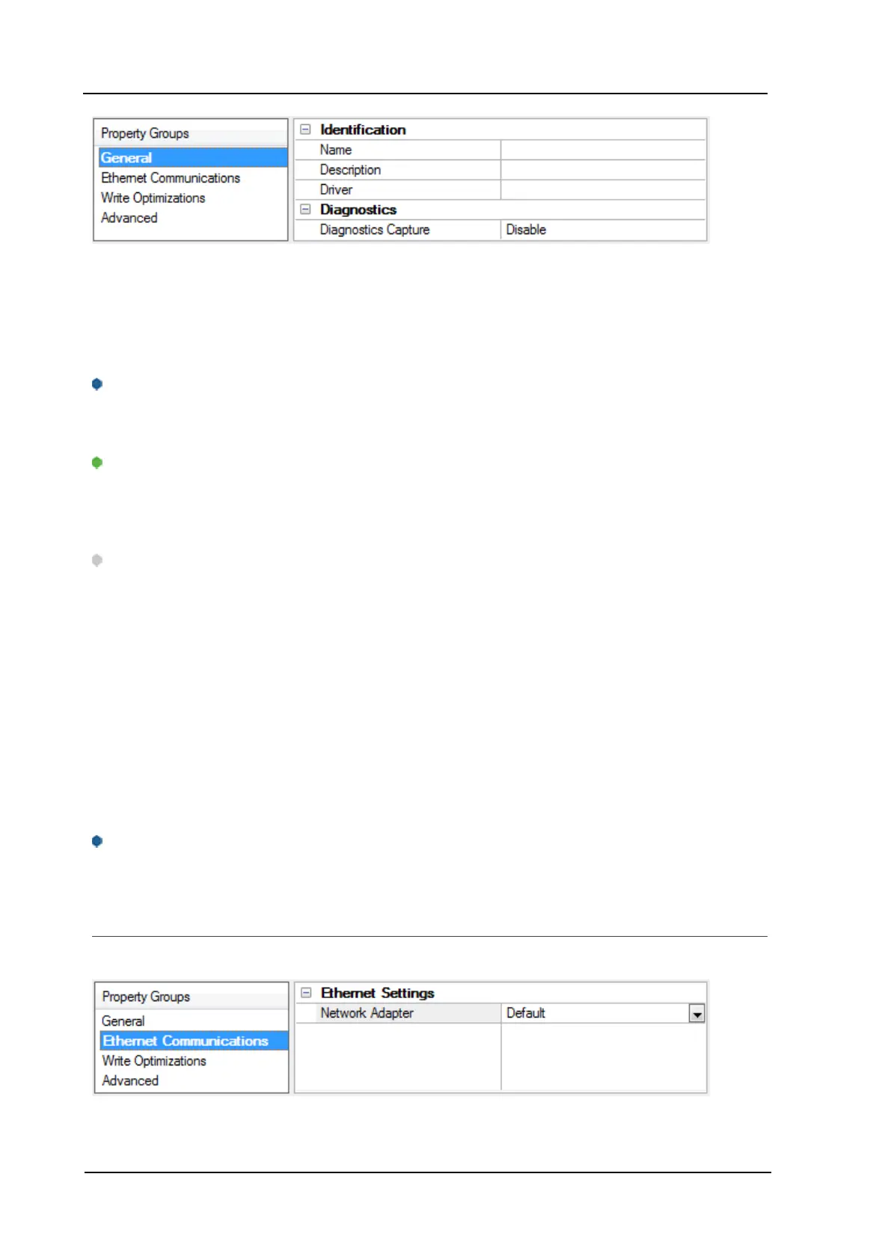Viewport: 891px width, 1260px height.
Task: Collapse the Diagnostics section
Action: coord(305,210)
